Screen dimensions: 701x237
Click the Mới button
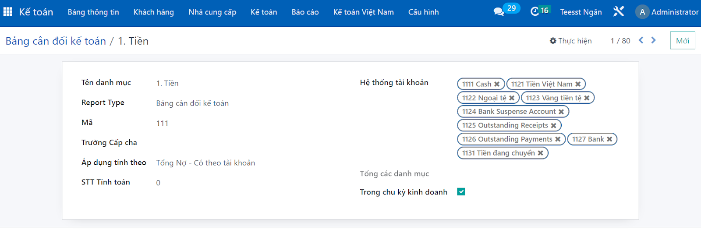tap(683, 41)
